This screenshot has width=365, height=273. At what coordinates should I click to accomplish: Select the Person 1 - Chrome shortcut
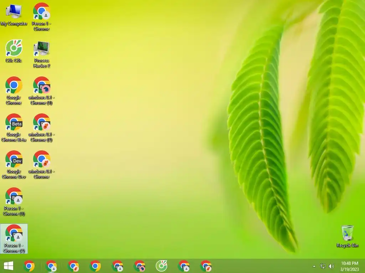tap(41, 17)
